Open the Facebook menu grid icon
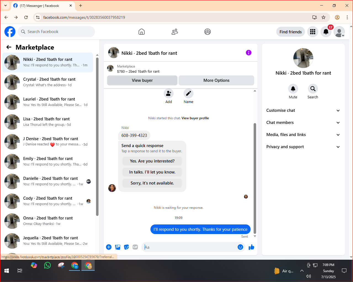 point(313,32)
